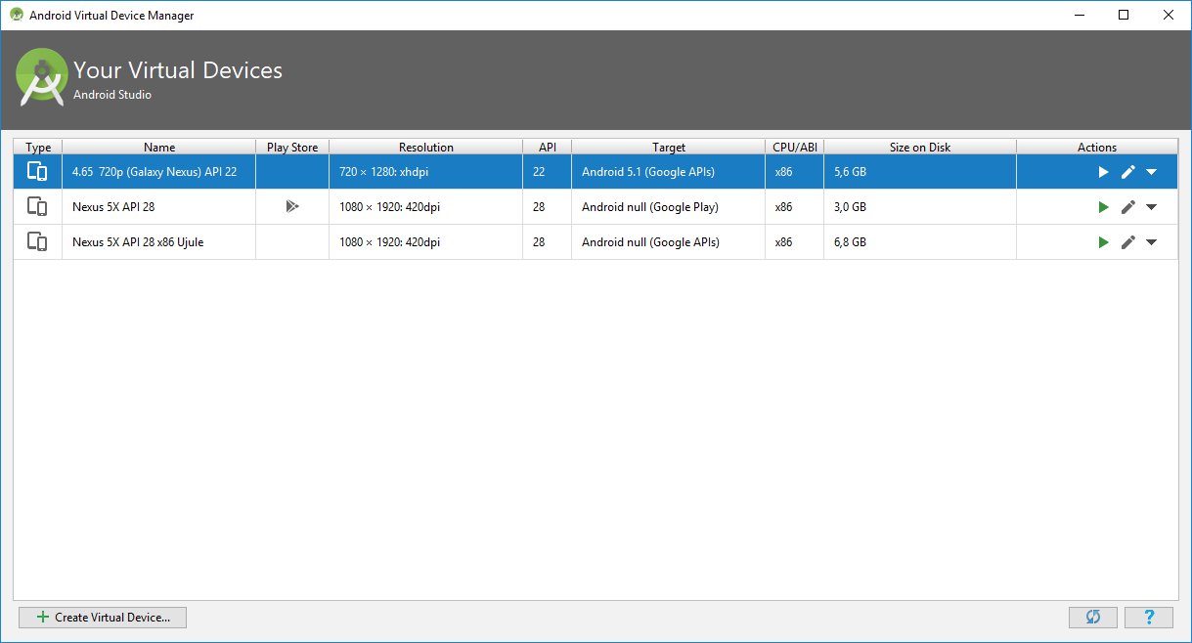
Task: Sort devices by the Name column header
Action: [x=159, y=148]
